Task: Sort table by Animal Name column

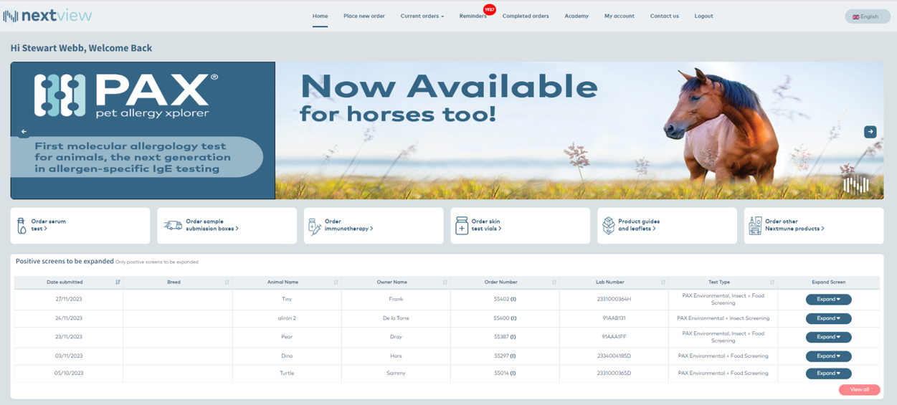Action: 336,282
